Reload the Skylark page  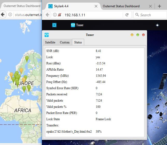[x=127, y=15]
